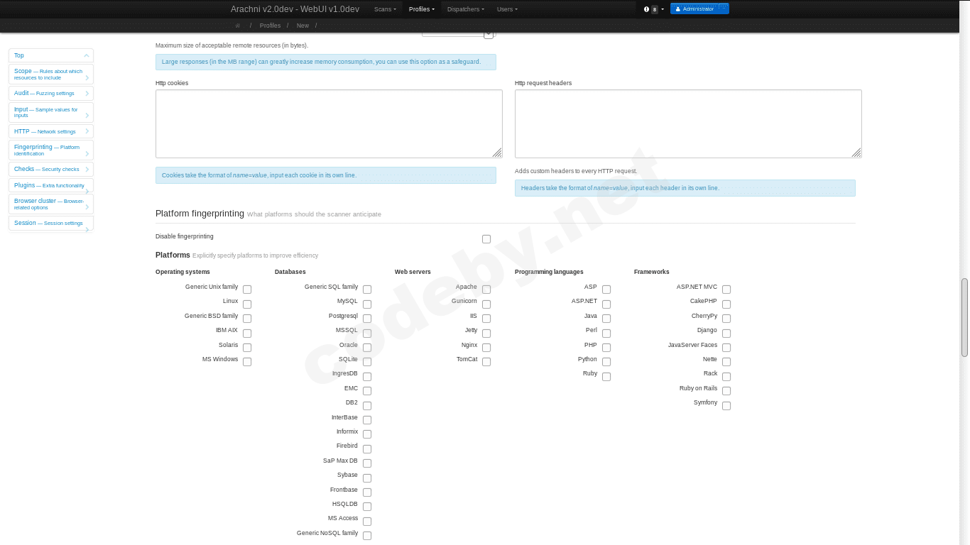Check the Ruby on Rails checkbox
Screen dimensions: 970x545
pos(726,391)
